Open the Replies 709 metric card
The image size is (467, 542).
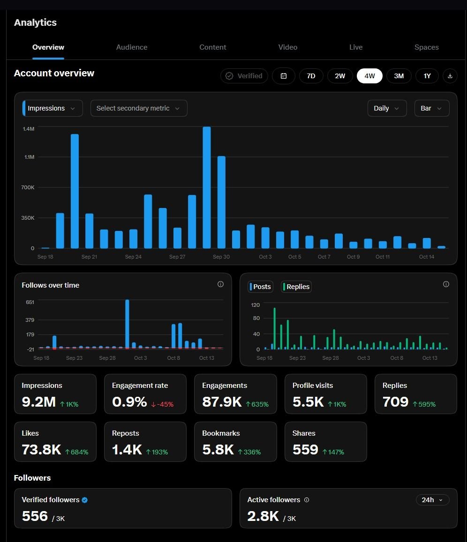416,394
